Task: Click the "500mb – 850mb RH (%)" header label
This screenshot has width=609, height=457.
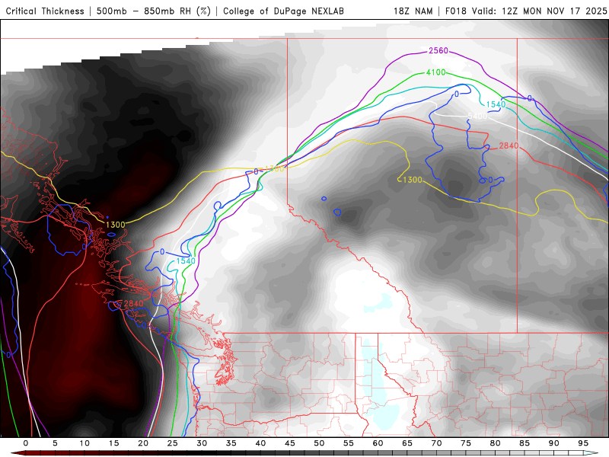Action: (x=154, y=11)
